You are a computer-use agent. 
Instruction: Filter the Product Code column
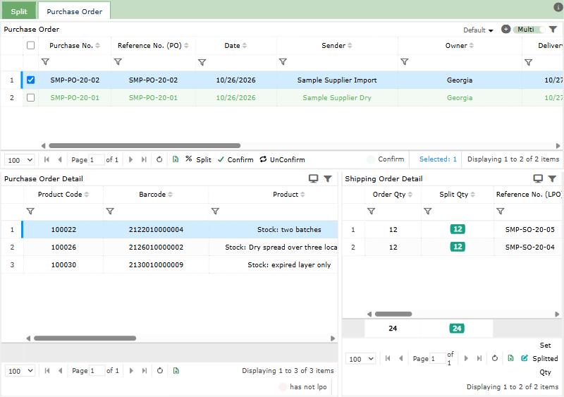30,212
